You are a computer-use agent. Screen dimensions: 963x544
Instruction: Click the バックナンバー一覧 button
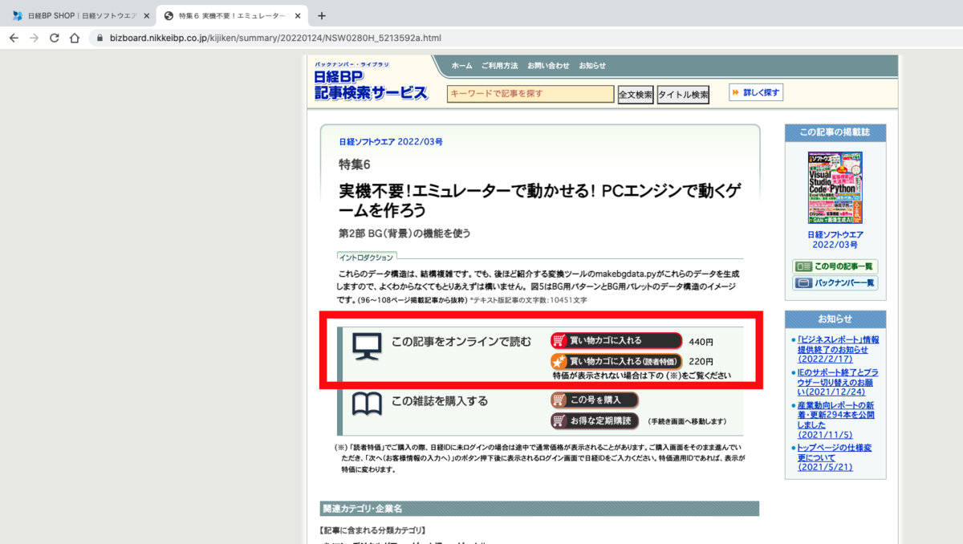(835, 282)
